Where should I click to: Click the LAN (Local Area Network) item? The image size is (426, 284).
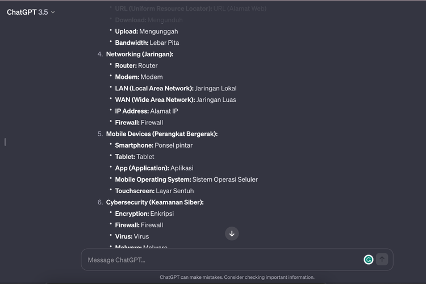pyautogui.click(x=176, y=88)
